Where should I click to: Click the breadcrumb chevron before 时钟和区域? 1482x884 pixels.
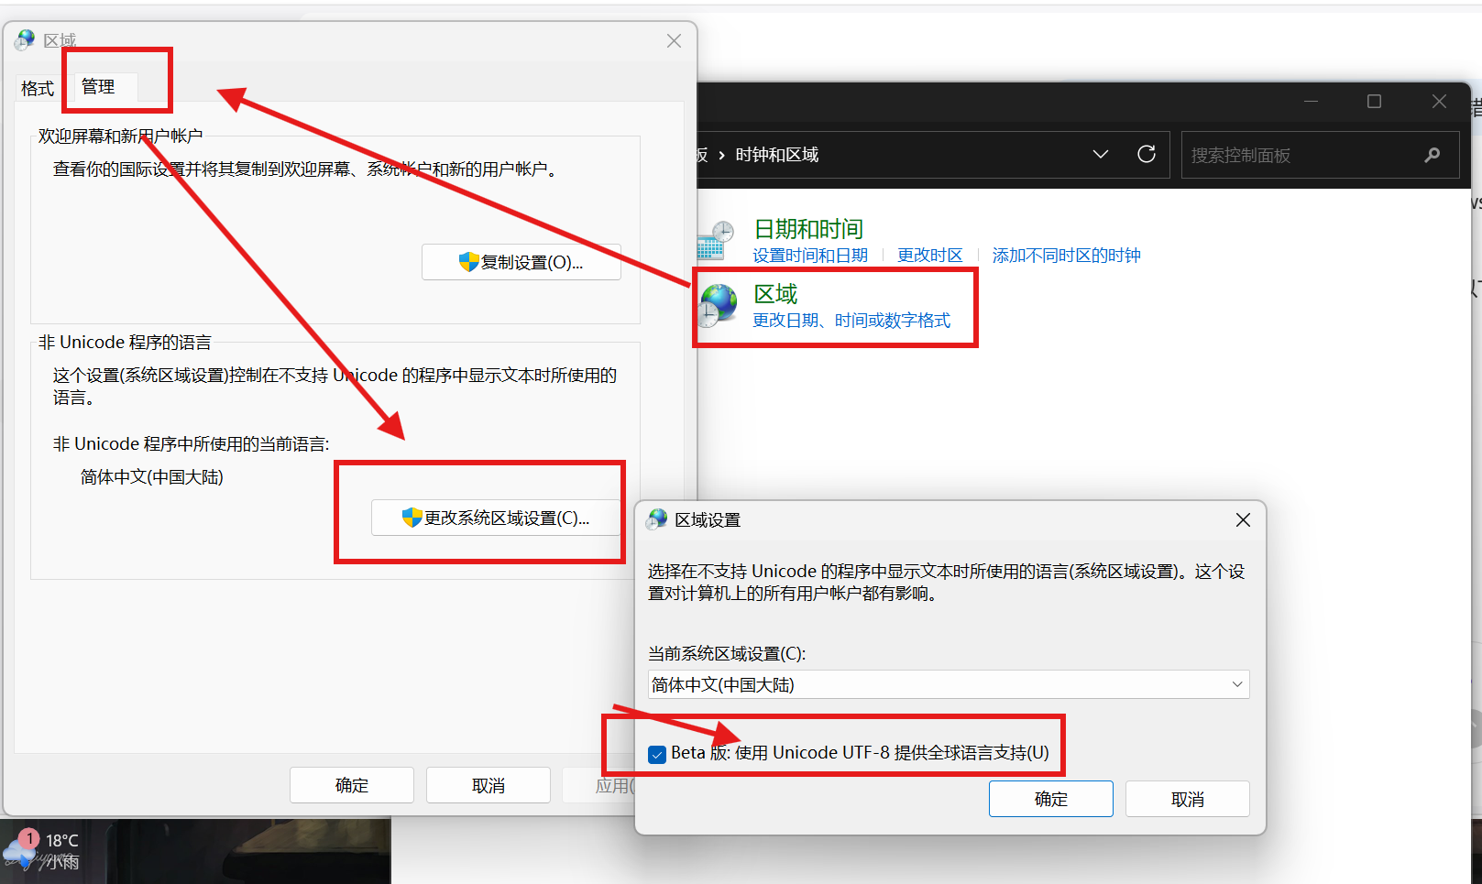[722, 155]
